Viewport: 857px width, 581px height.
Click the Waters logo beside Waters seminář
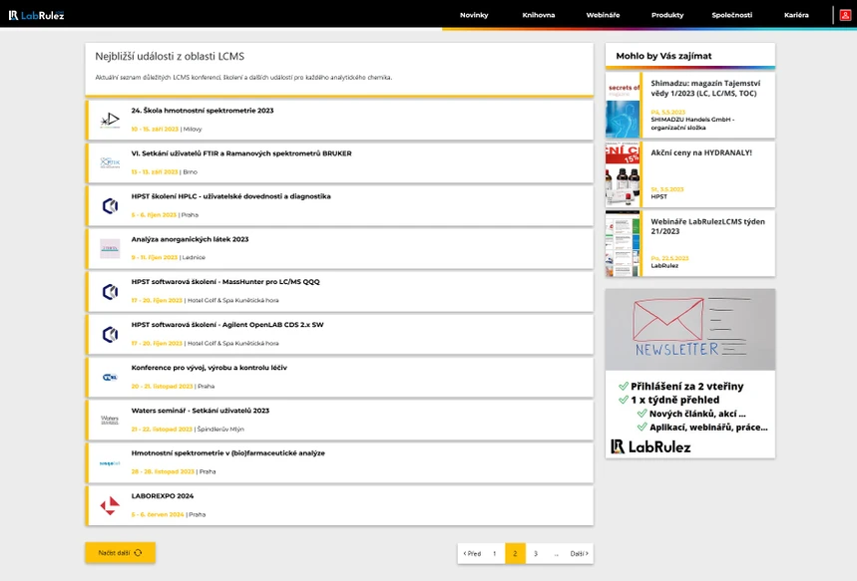[x=110, y=420]
